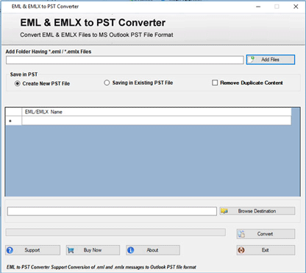Focus the EML folder path input field
Image resolution: width=306 pixels, height=273 pixels.
(125, 60)
